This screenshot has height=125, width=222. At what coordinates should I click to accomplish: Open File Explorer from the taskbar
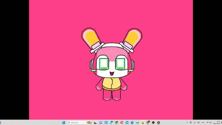(x=143, y=123)
